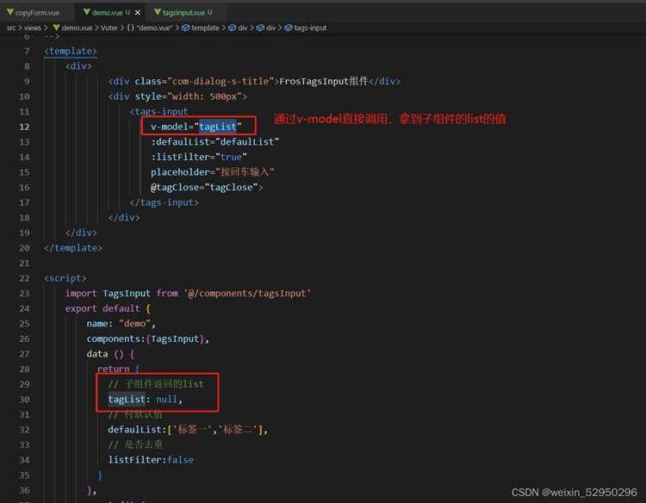Click the Vue icon on demo.vue tab
Viewport: 646px width, 503px height.
(x=86, y=12)
